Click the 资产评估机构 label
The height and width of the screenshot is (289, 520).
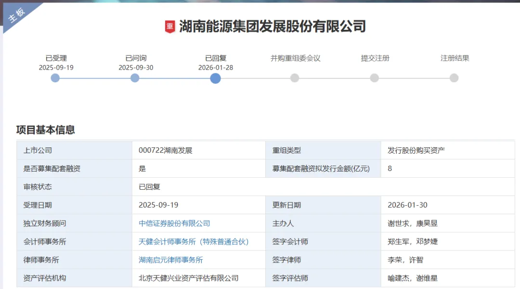coord(45,278)
